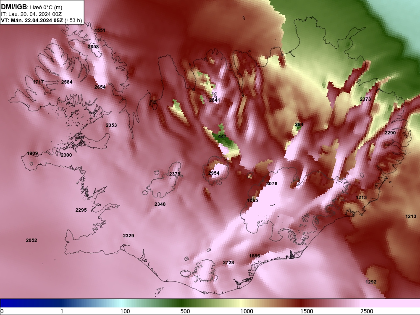Click the 1686 value label

(255, 256)
